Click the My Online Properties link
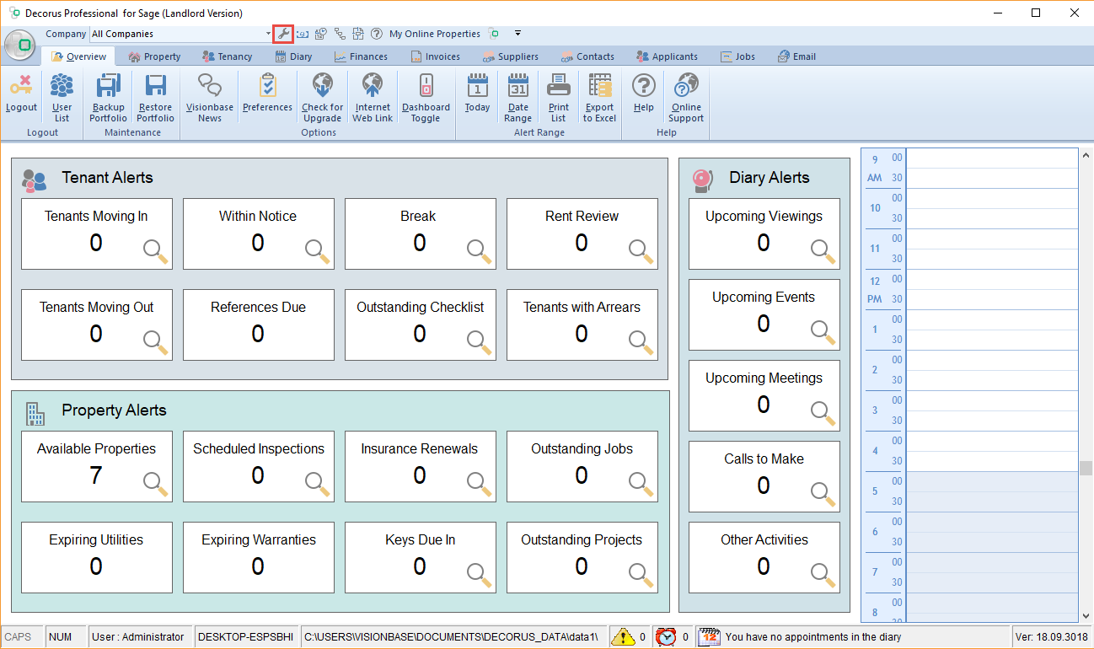Screen dimensions: 1094x649 pos(435,34)
